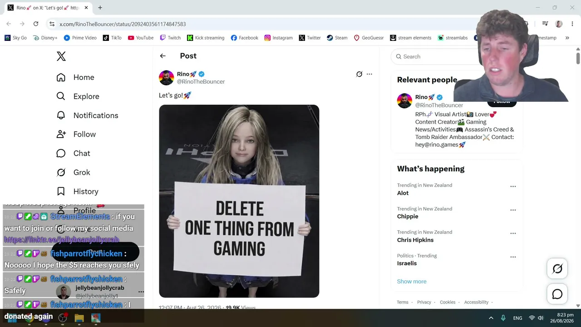Open Grok in X sidebar
The height and width of the screenshot is (327, 581).
(73, 173)
